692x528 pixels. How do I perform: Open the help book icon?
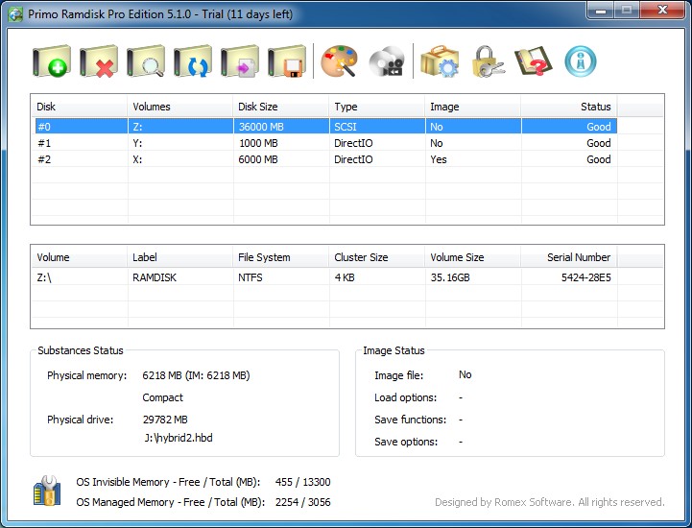point(534,61)
